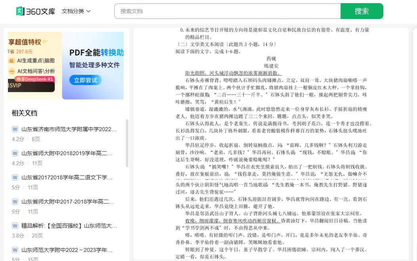Click the 搜索文档 search input field
This screenshot has width=417, height=261.
pyautogui.click(x=227, y=11)
